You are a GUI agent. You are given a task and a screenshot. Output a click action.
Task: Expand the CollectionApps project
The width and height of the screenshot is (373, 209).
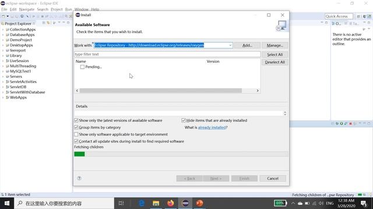coord(3,30)
